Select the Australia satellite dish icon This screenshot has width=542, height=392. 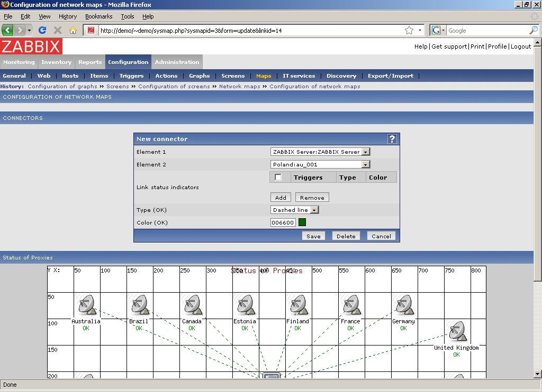(x=87, y=305)
